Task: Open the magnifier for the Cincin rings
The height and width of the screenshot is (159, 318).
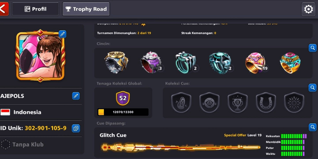Action: coord(312,48)
